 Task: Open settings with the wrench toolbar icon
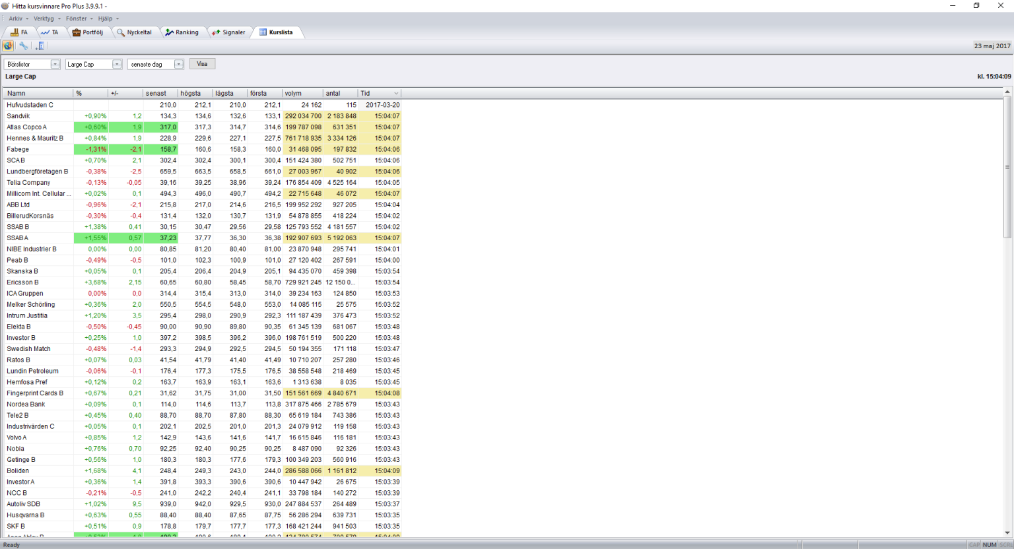[24, 46]
